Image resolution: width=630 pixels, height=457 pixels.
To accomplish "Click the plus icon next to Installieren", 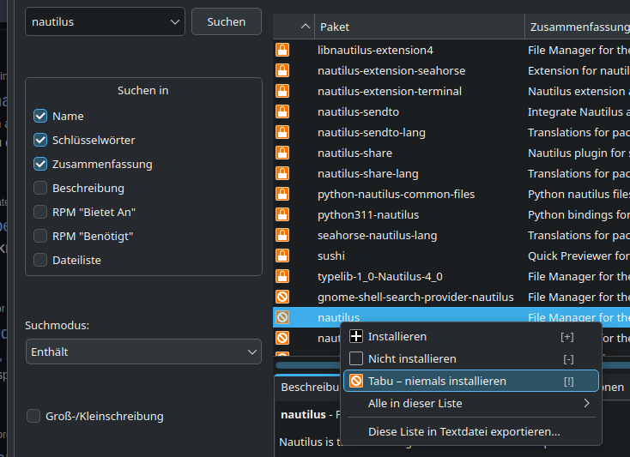I will coord(356,336).
